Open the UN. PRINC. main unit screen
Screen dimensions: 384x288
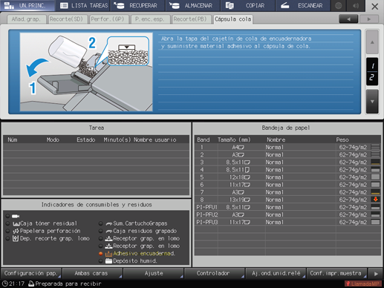click(27, 5)
